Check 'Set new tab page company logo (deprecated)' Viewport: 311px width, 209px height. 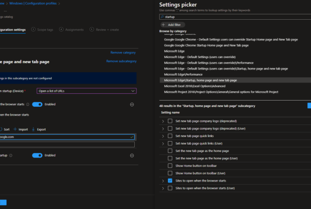point(170,121)
